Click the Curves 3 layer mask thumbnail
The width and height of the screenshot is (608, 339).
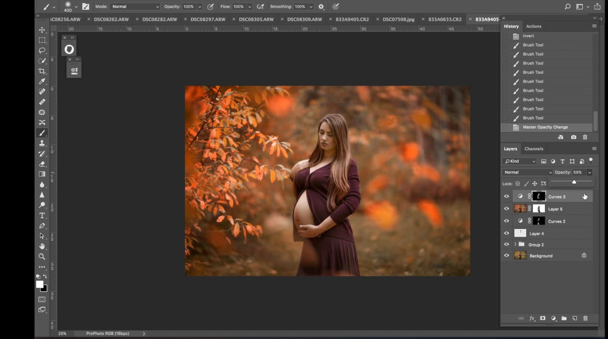[x=539, y=196]
